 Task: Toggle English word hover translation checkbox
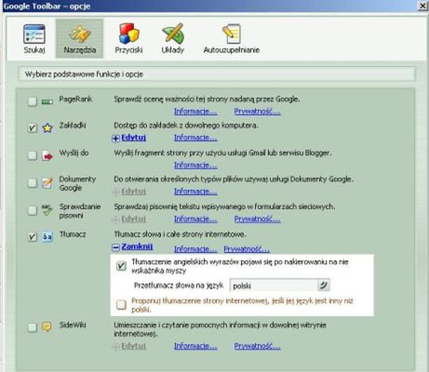pyautogui.click(x=121, y=266)
